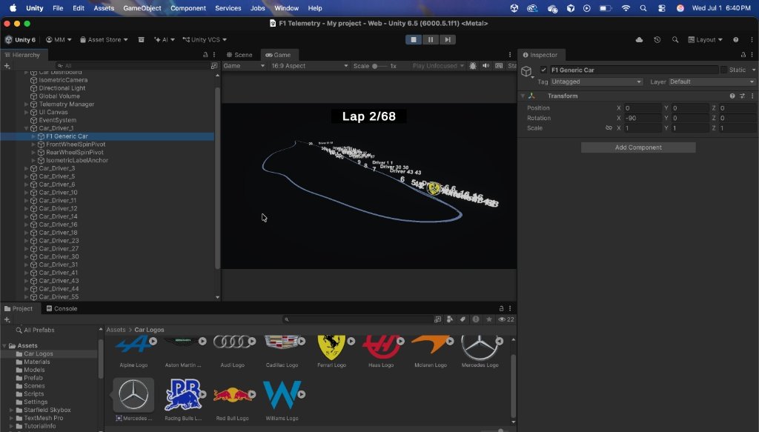Open the Play Unfocused dropdown
This screenshot has width=759, height=432.
[438, 66]
